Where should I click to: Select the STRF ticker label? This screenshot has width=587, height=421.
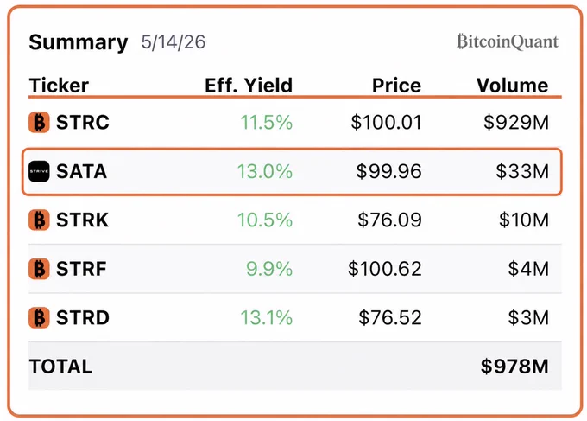click(81, 269)
